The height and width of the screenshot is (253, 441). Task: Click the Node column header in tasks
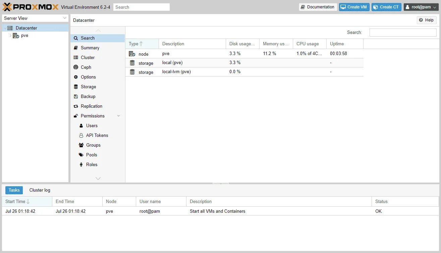119,202
